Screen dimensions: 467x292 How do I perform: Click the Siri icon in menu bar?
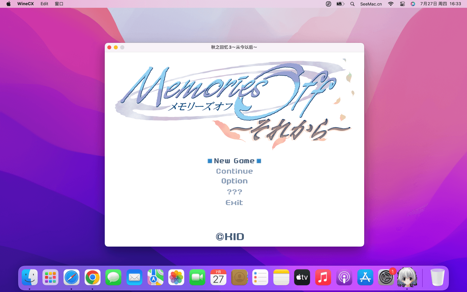413,4
